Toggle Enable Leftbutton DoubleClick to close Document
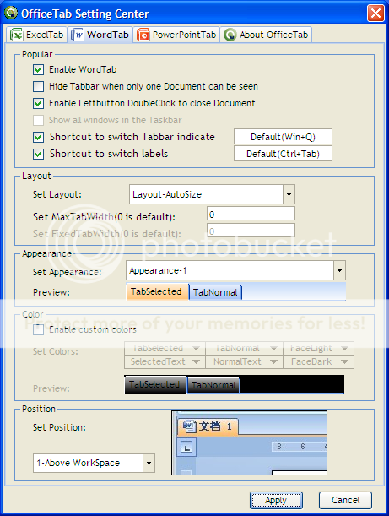The width and height of the screenshot is (389, 516). tap(39, 103)
